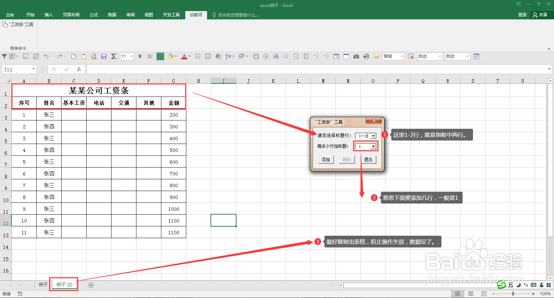Click zoom in plus button
This screenshot has width=554, height=298.
pos(533,294)
